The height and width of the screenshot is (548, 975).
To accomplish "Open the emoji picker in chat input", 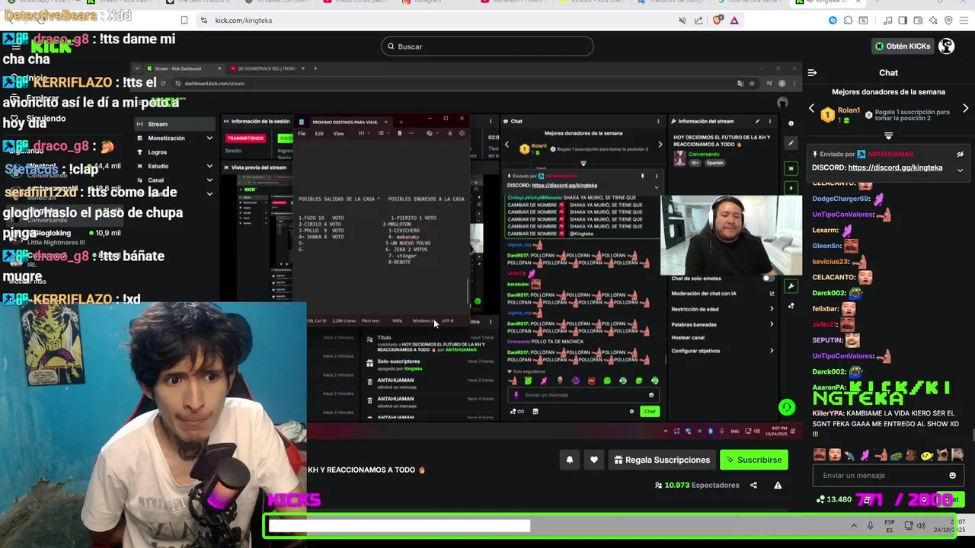I will click(952, 476).
